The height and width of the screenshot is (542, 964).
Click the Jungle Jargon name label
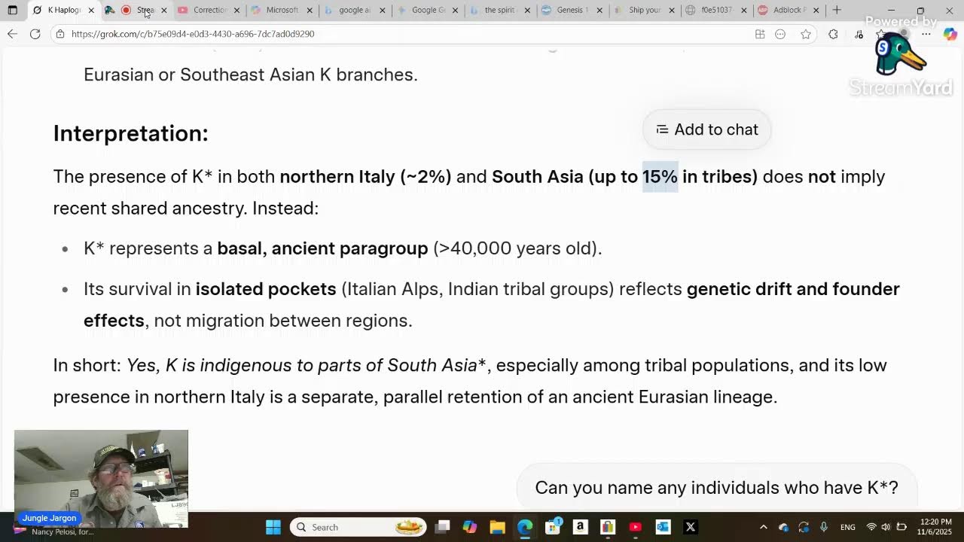(x=49, y=518)
